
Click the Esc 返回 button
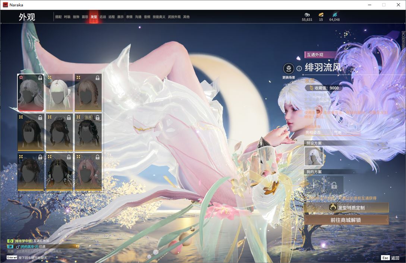tap(390, 257)
